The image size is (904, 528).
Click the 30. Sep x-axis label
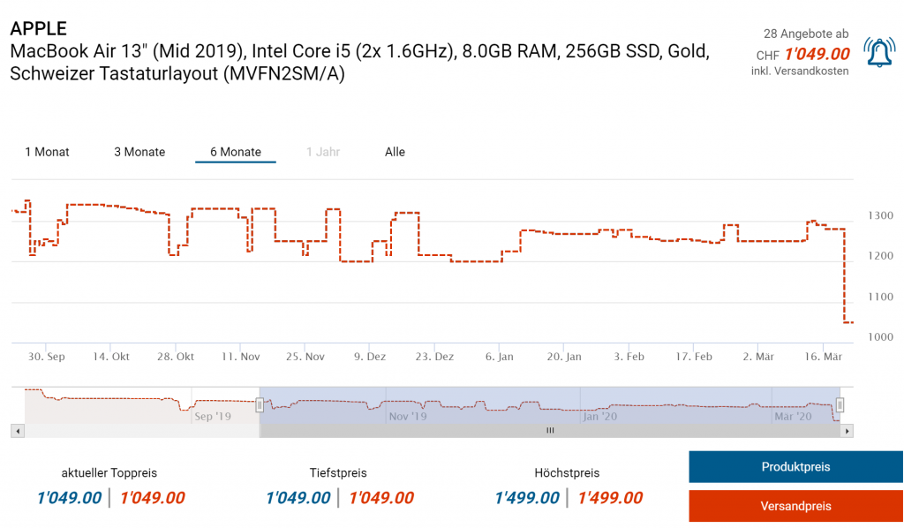click(47, 357)
